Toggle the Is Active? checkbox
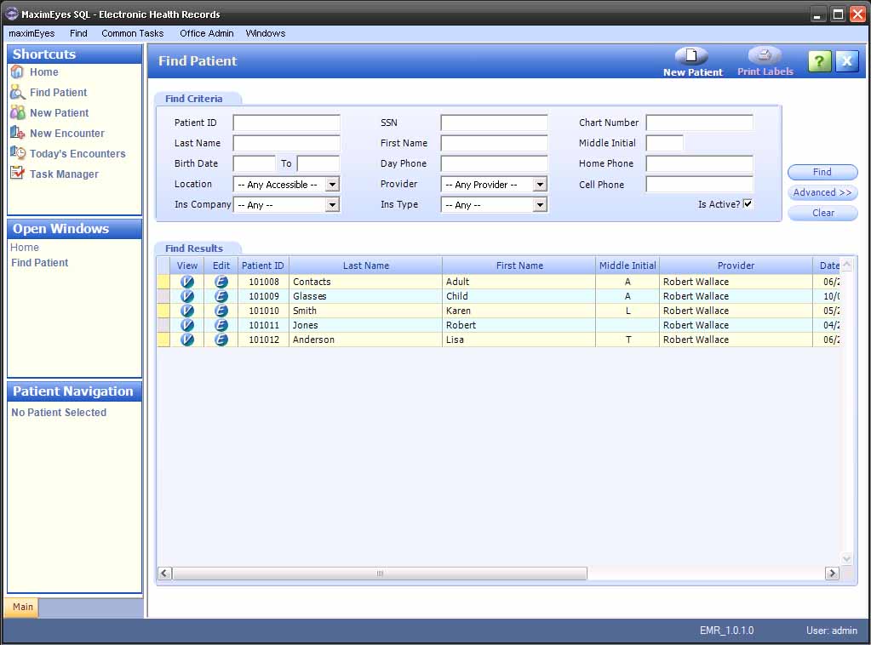The height and width of the screenshot is (645, 871). [748, 203]
